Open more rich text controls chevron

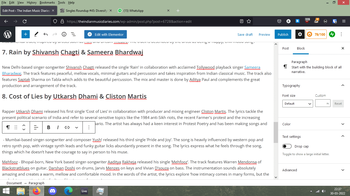pos(76,127)
